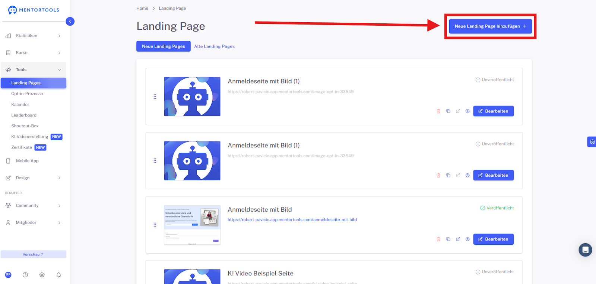Screen dimensions: 596x284
Task: Open the anmeldeseite-mit-bild URL link
Action: pos(292,220)
